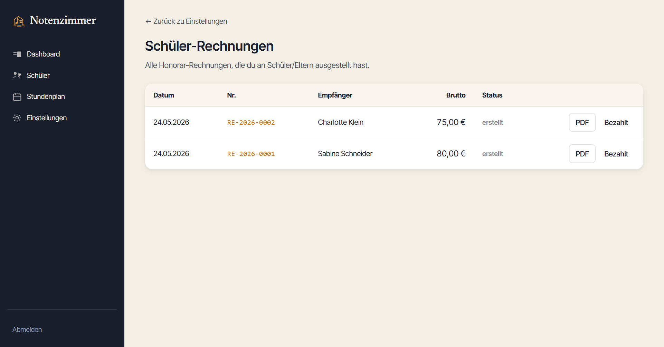Mark Charlotte Klein invoice as Bezahlt
664x347 pixels.
(x=616, y=122)
